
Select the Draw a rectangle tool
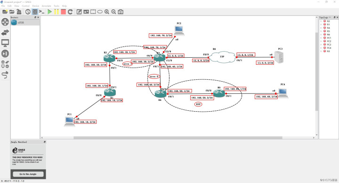93,12
